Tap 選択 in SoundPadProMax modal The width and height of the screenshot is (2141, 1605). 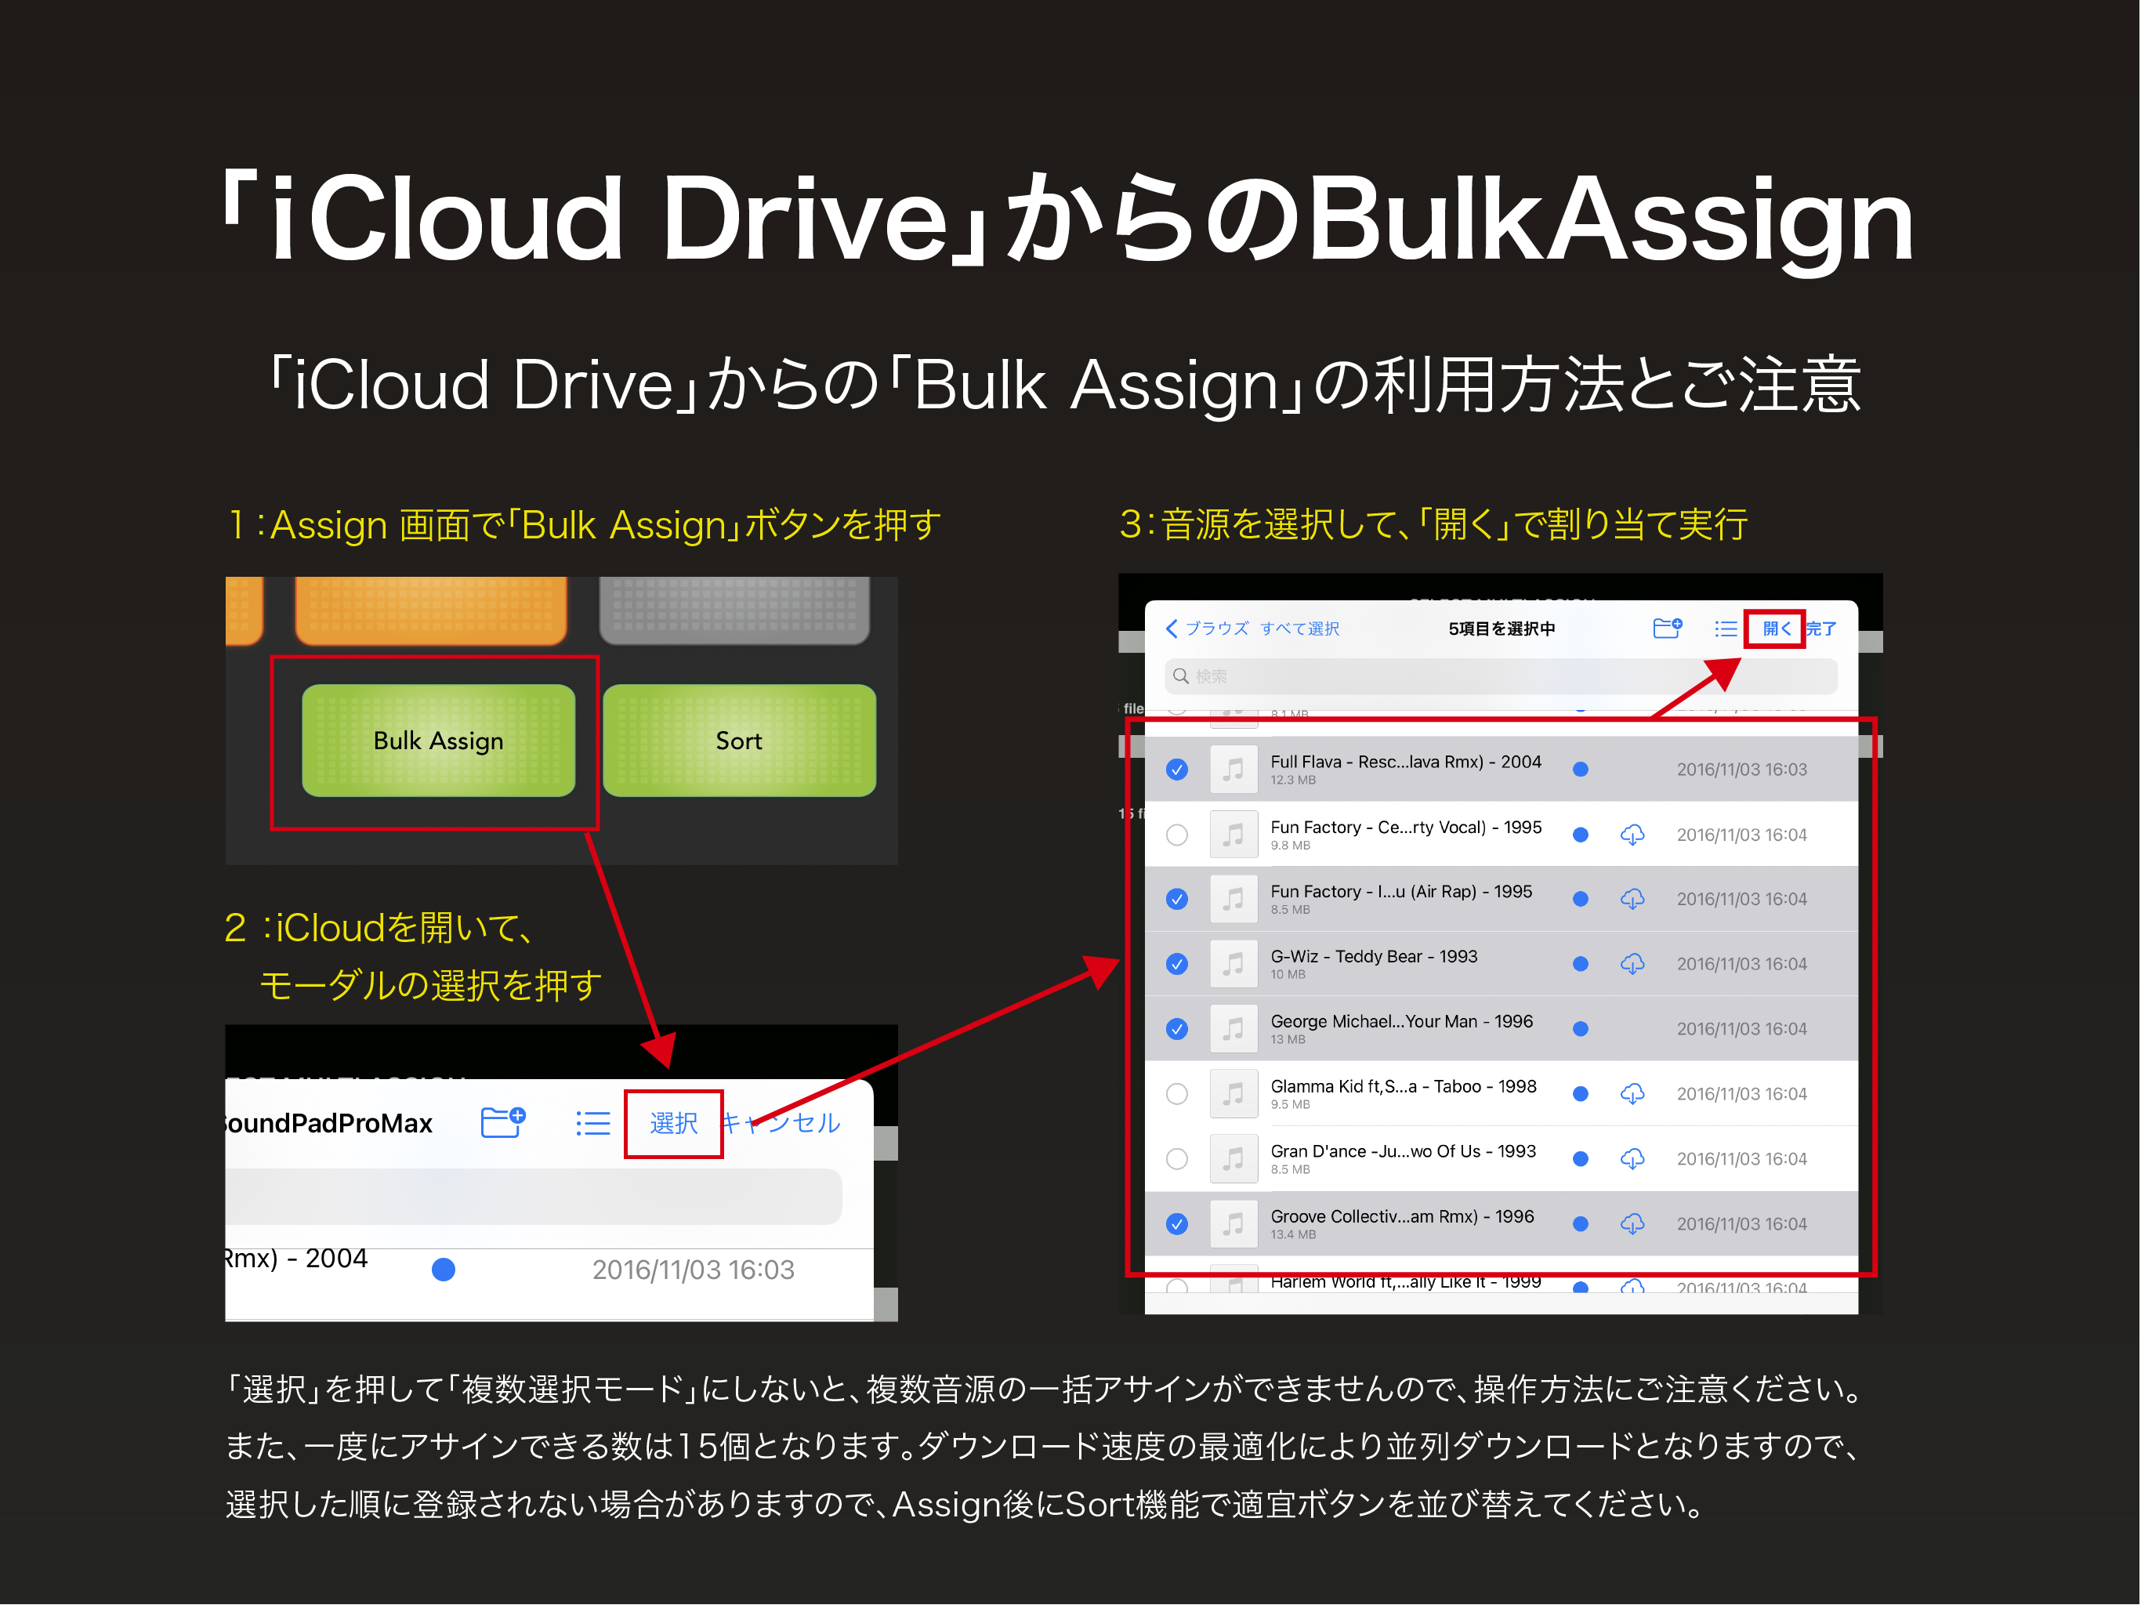point(674,1123)
